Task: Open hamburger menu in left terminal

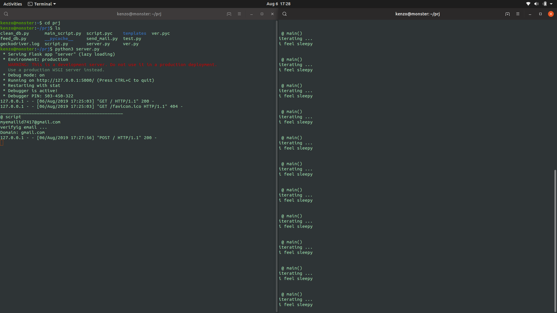Action: (239, 14)
